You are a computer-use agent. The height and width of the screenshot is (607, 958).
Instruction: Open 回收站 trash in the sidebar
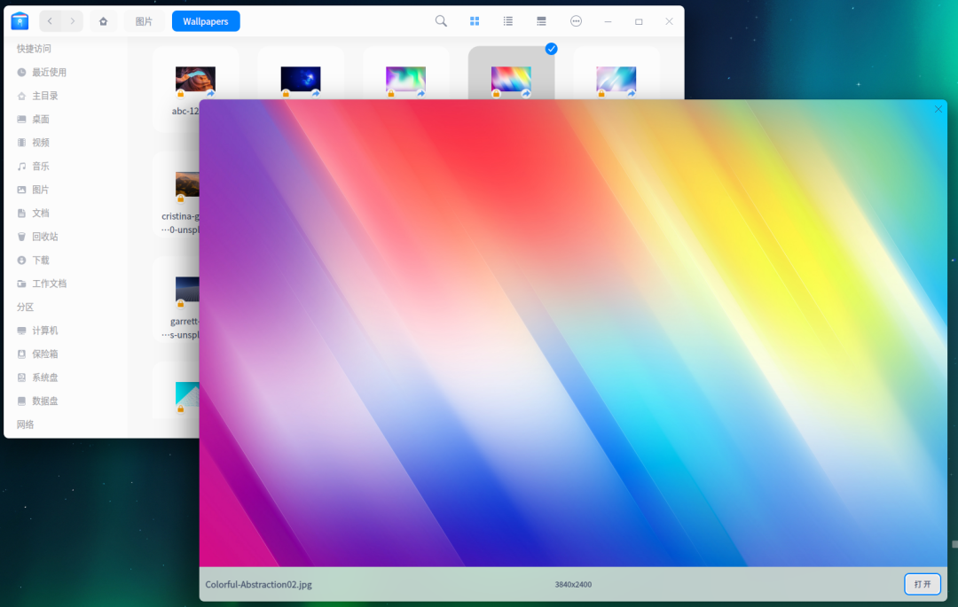(45, 237)
